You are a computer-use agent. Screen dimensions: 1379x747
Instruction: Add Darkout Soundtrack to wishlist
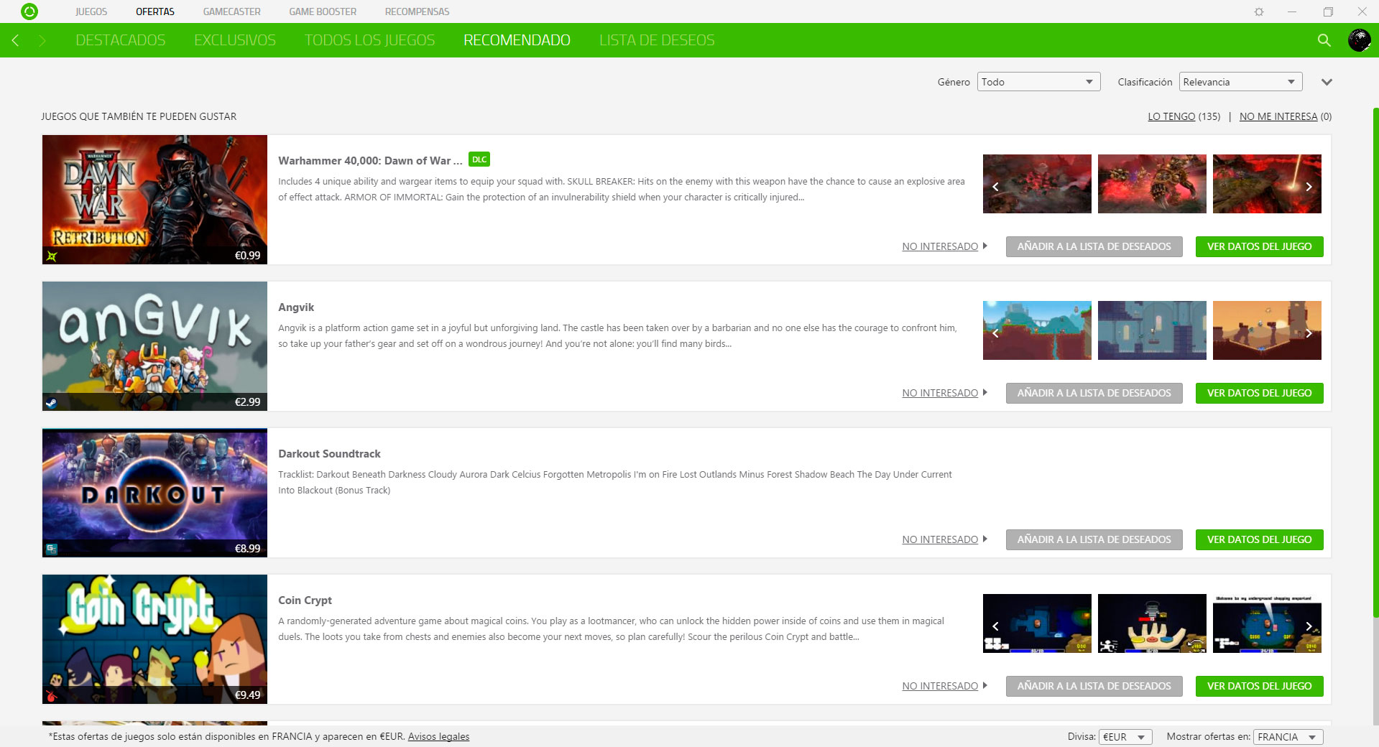pyautogui.click(x=1094, y=539)
